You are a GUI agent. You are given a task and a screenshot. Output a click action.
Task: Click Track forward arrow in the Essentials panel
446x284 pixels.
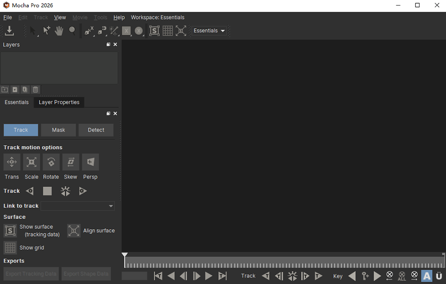(83, 191)
